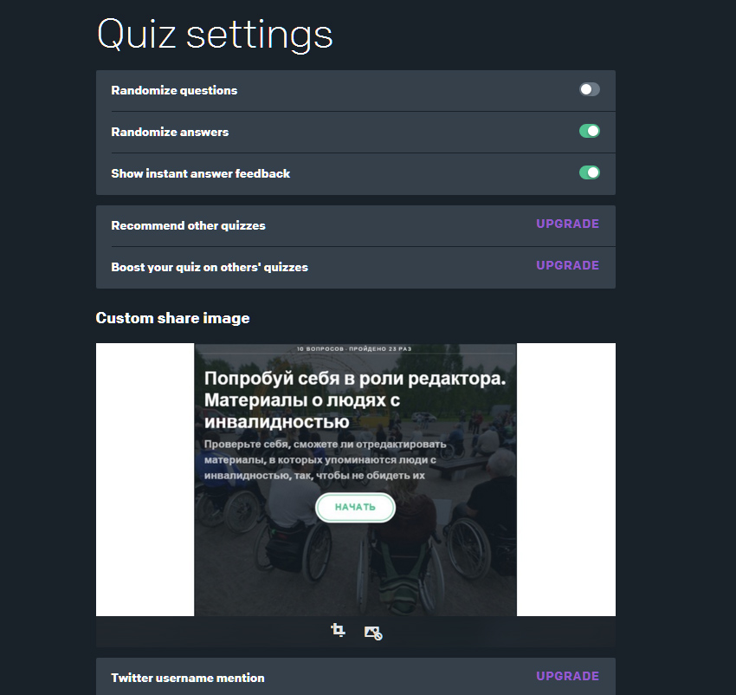Image resolution: width=736 pixels, height=695 pixels.
Task: Click the Randomize questions label
Action: click(174, 90)
